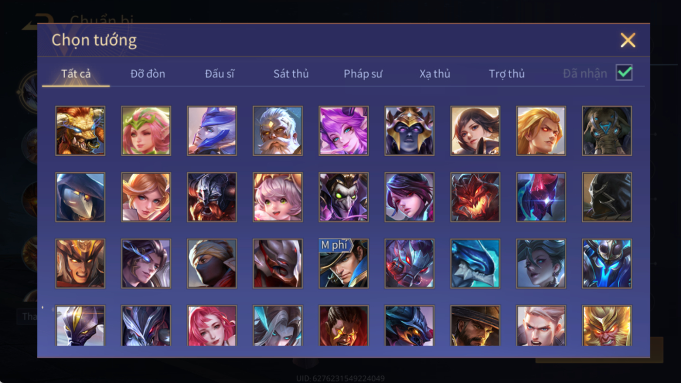Select the blue shark creature hero
The height and width of the screenshot is (383, 681).
(475, 263)
